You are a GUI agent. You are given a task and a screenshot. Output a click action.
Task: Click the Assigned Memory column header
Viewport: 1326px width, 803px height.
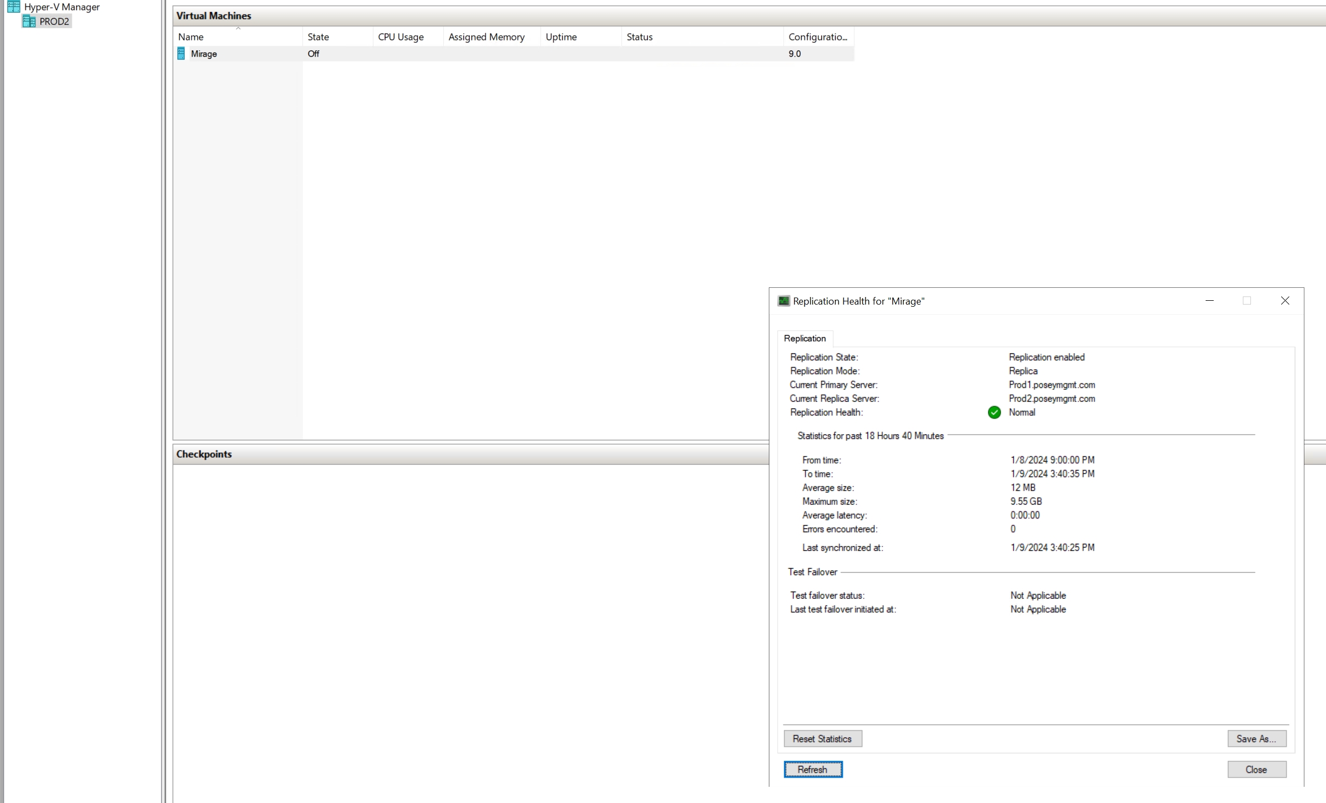tap(486, 37)
